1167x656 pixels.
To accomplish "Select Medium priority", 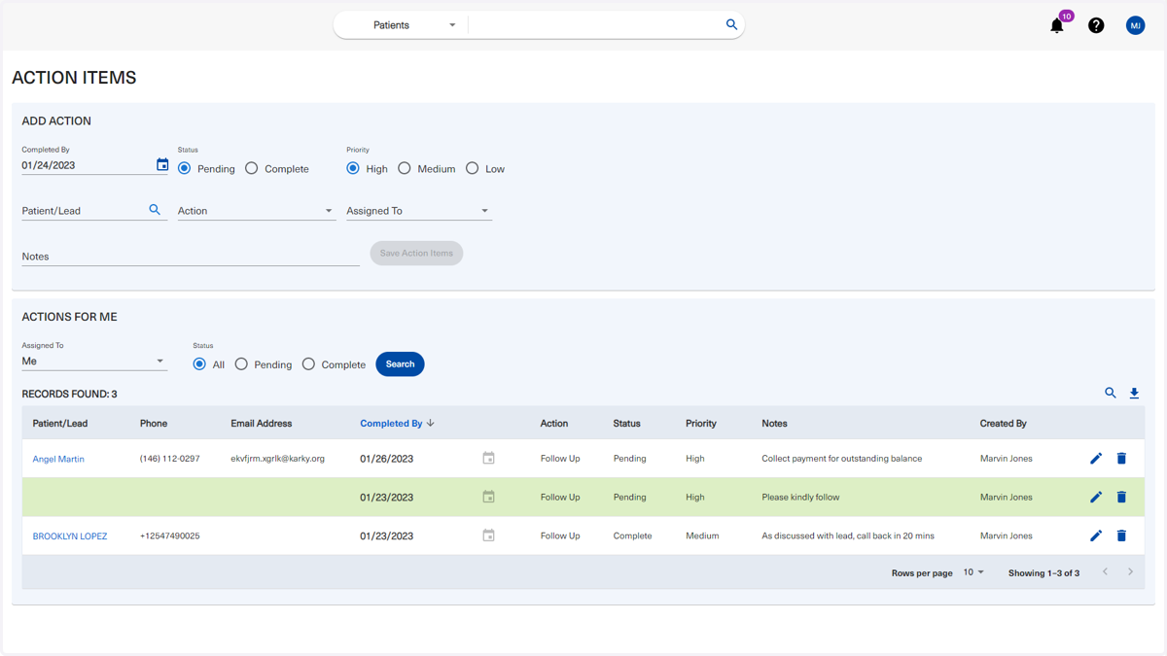I will pos(405,168).
